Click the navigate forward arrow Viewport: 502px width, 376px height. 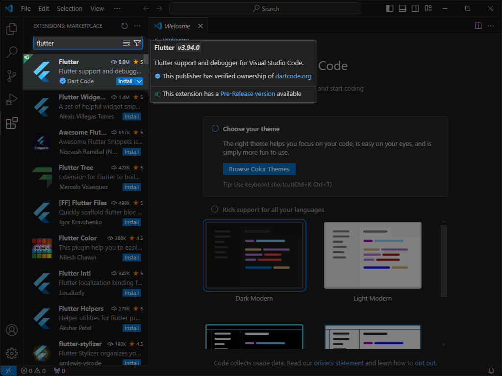[159, 9]
